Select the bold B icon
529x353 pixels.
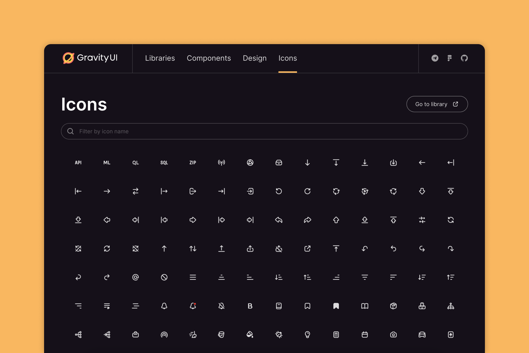250,306
